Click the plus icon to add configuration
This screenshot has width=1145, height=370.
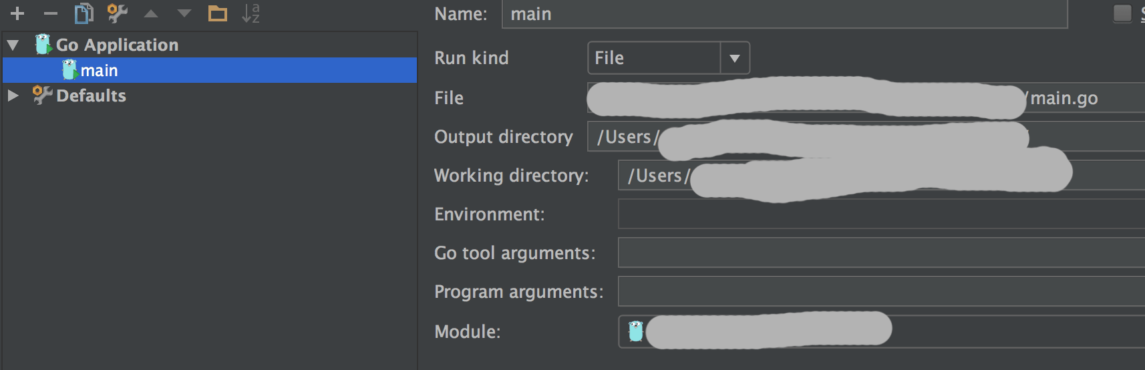pos(17,13)
